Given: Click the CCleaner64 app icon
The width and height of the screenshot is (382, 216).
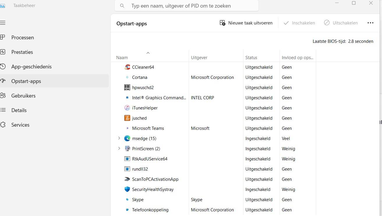Looking at the screenshot, I should coord(127,67).
